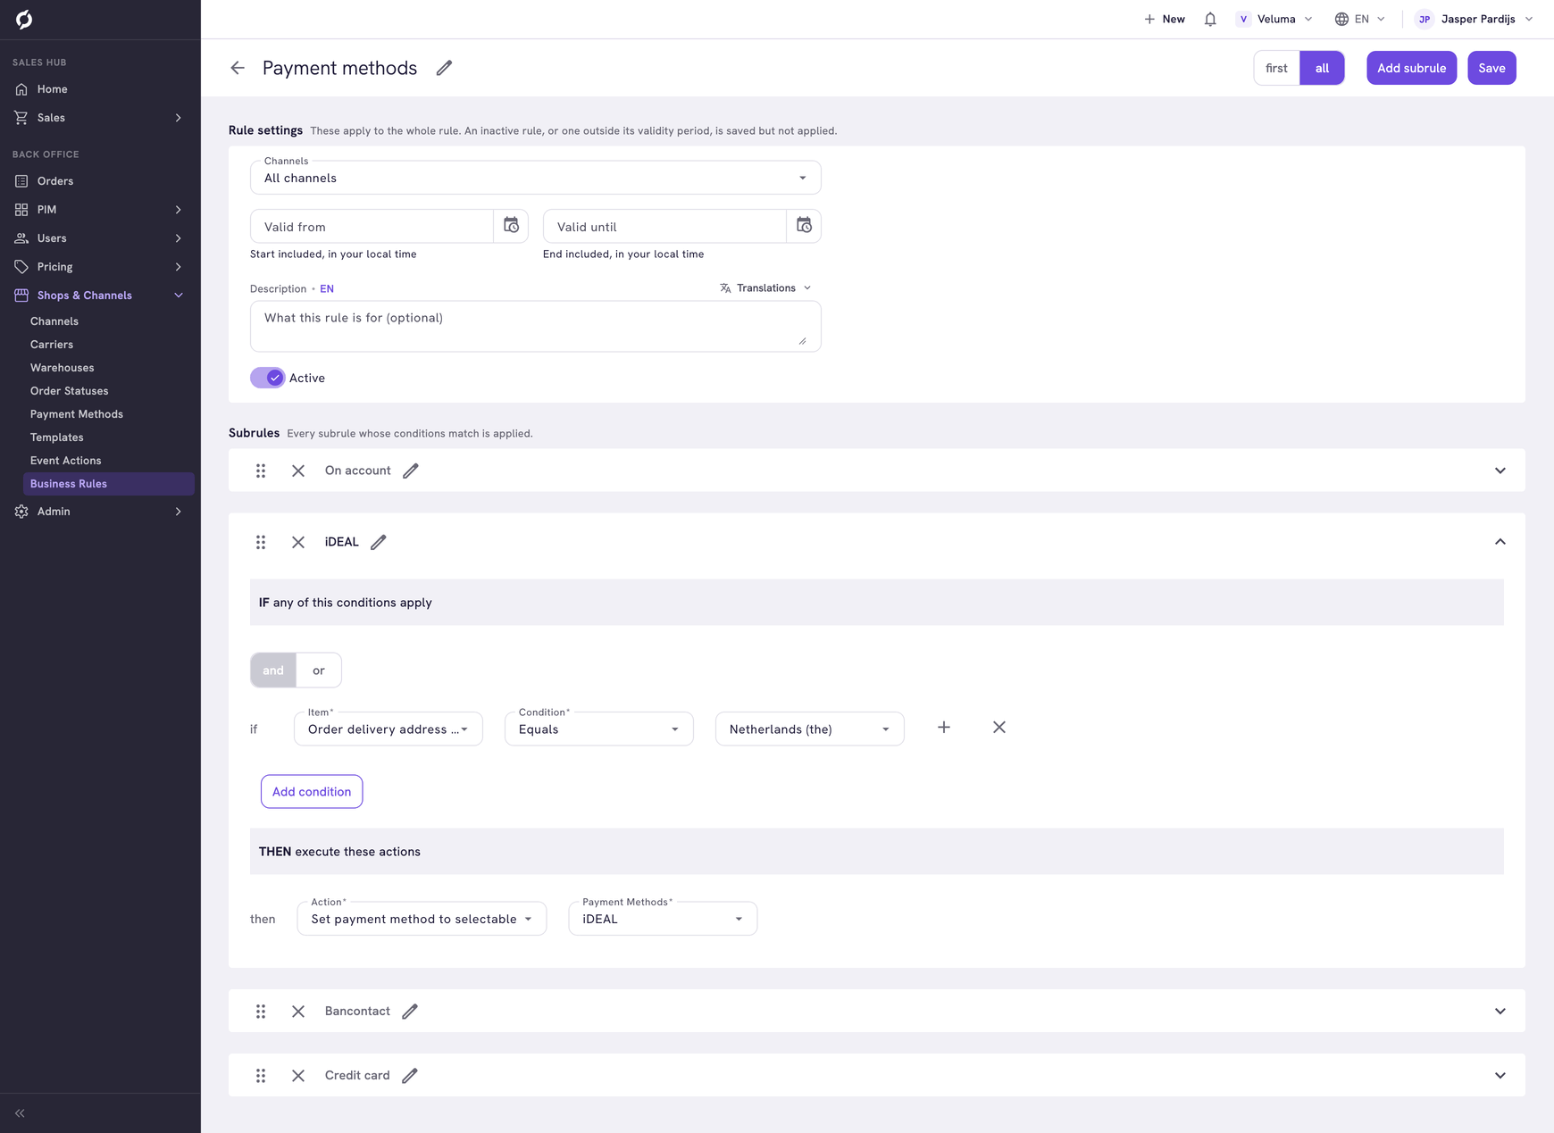Open the Condition Equals dropdown
The image size is (1554, 1133).
(599, 729)
